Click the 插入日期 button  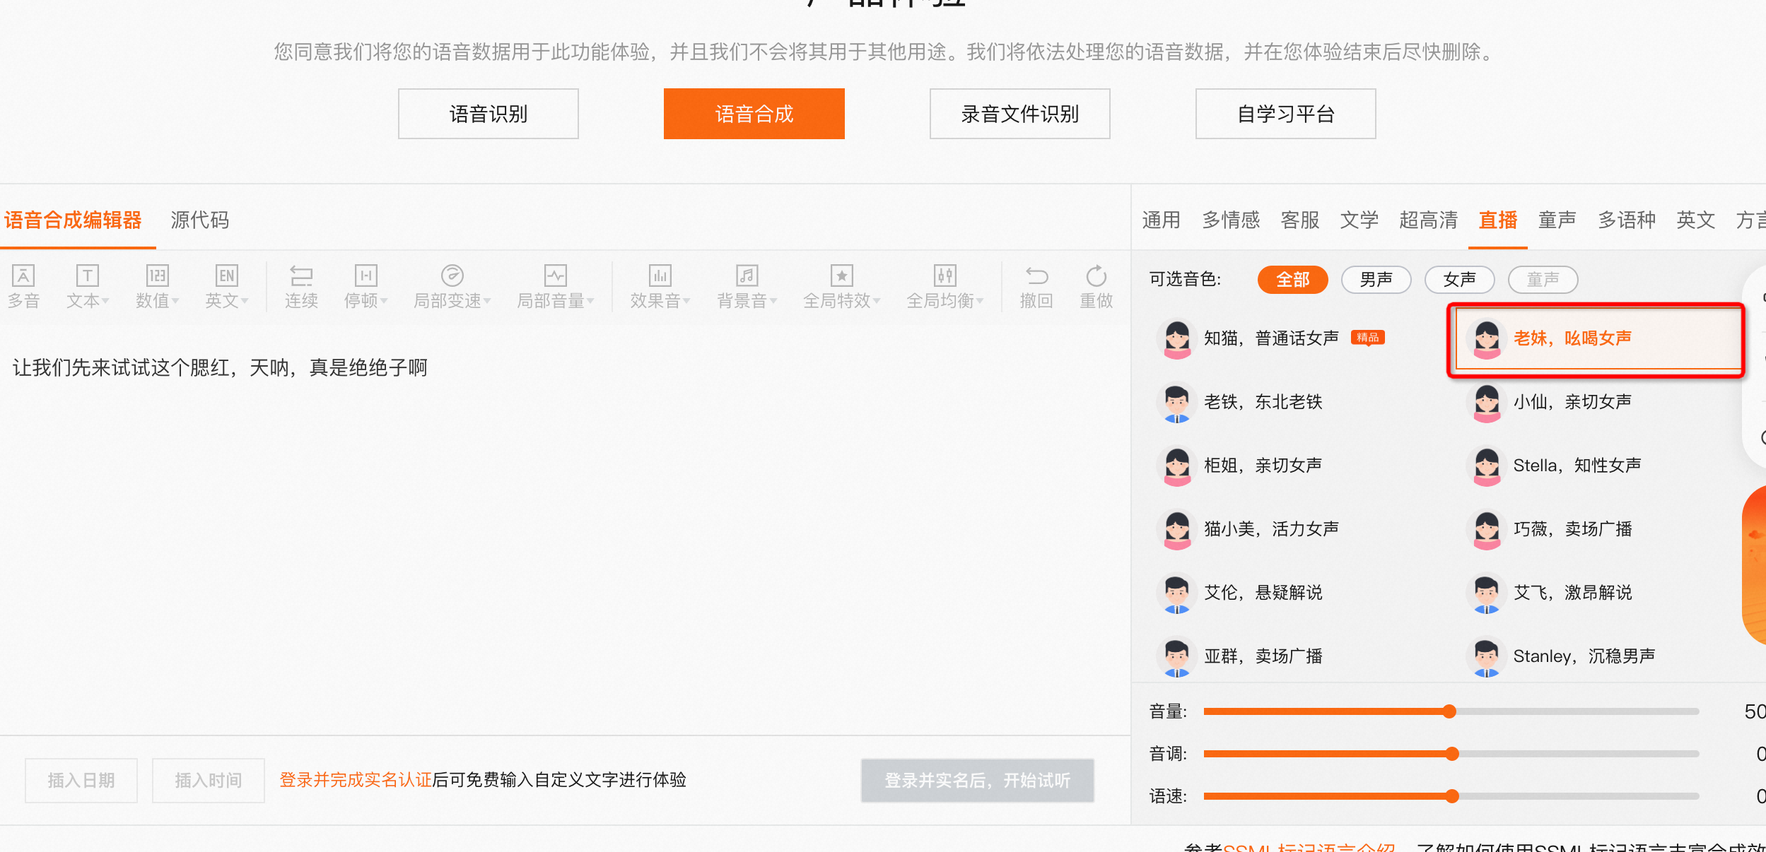(81, 781)
